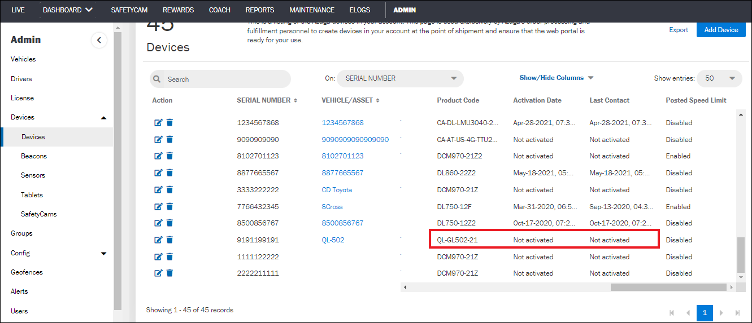Image resolution: width=752 pixels, height=323 pixels.
Task: Select Tablets under Devices
Action: click(32, 195)
